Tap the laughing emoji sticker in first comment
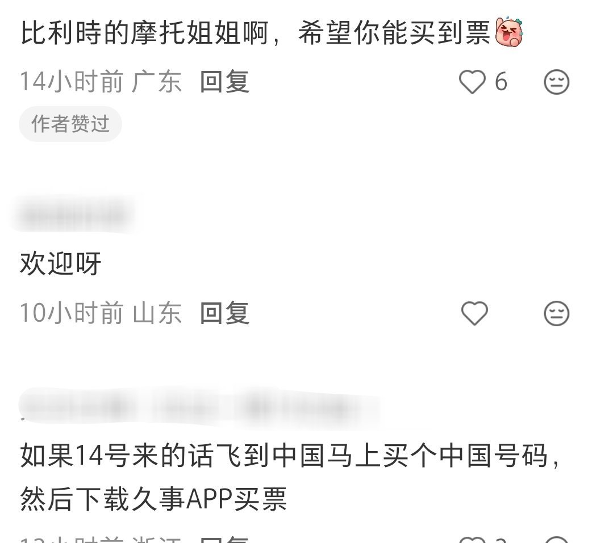This screenshot has height=543, width=613. [509, 33]
